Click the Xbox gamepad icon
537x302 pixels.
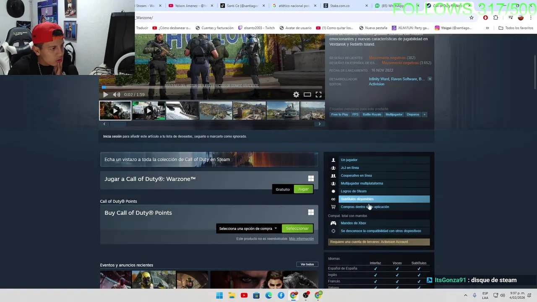(334, 223)
